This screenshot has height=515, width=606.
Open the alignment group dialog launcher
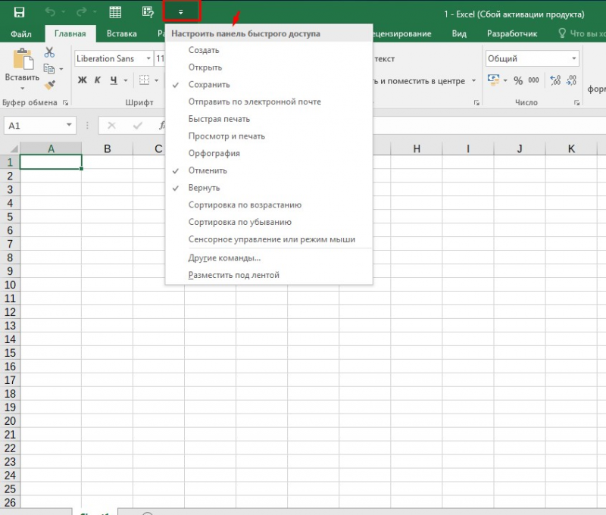476,103
